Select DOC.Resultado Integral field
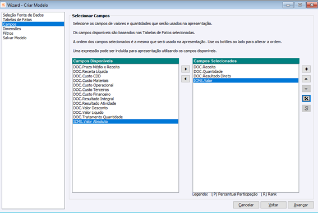This screenshot has width=318, height=213. click(125, 99)
